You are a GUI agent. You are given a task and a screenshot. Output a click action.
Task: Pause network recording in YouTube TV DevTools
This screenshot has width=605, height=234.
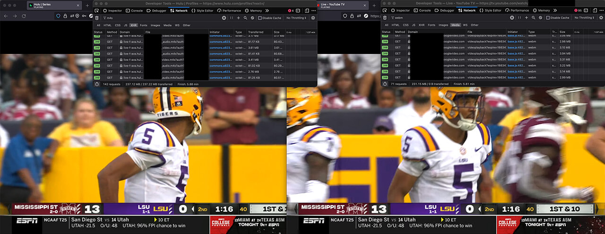(519, 18)
